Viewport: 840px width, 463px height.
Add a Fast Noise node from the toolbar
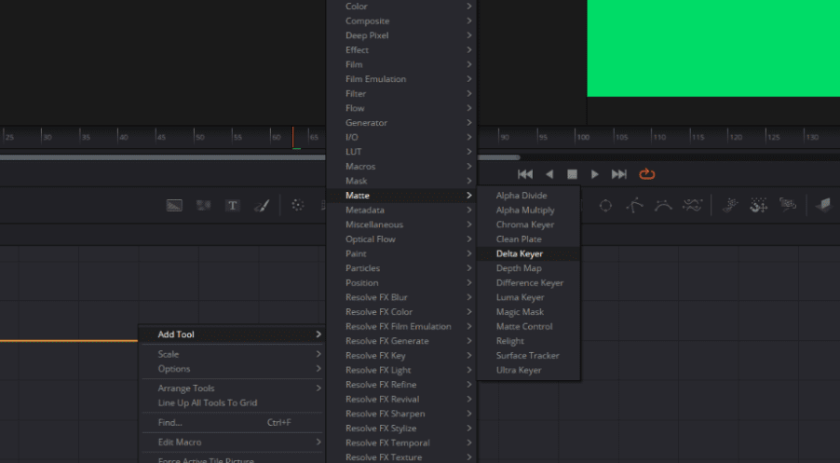(x=204, y=205)
